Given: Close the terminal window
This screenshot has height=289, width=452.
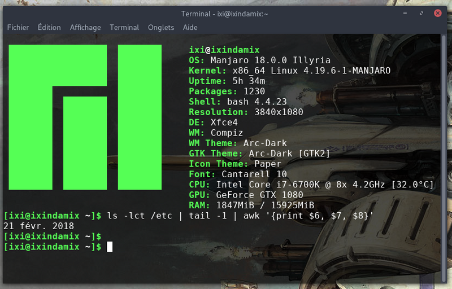Looking at the screenshot, I should coord(437,13).
